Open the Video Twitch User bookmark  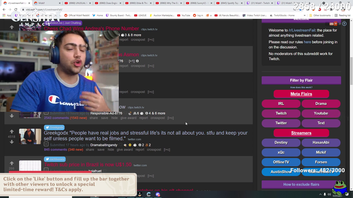[x=255, y=15]
